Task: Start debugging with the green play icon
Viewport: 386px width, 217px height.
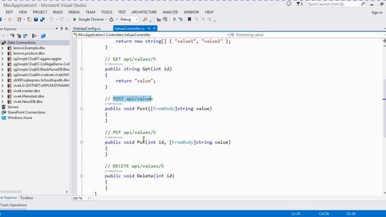Action: pyautogui.click(x=75, y=19)
